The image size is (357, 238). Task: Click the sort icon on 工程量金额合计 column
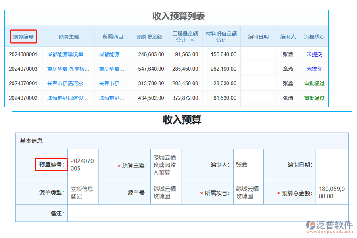[192, 38]
